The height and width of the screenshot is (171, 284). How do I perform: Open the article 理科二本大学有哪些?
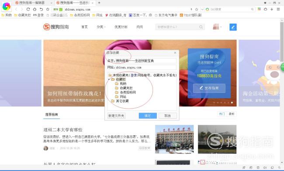pos(63,130)
